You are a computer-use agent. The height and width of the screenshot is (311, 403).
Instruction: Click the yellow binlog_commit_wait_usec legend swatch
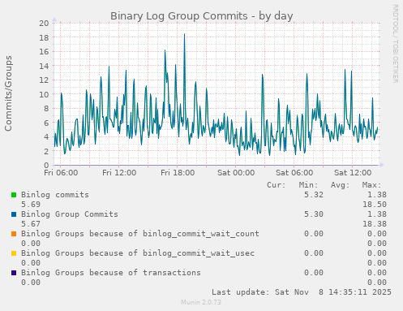click(x=14, y=253)
